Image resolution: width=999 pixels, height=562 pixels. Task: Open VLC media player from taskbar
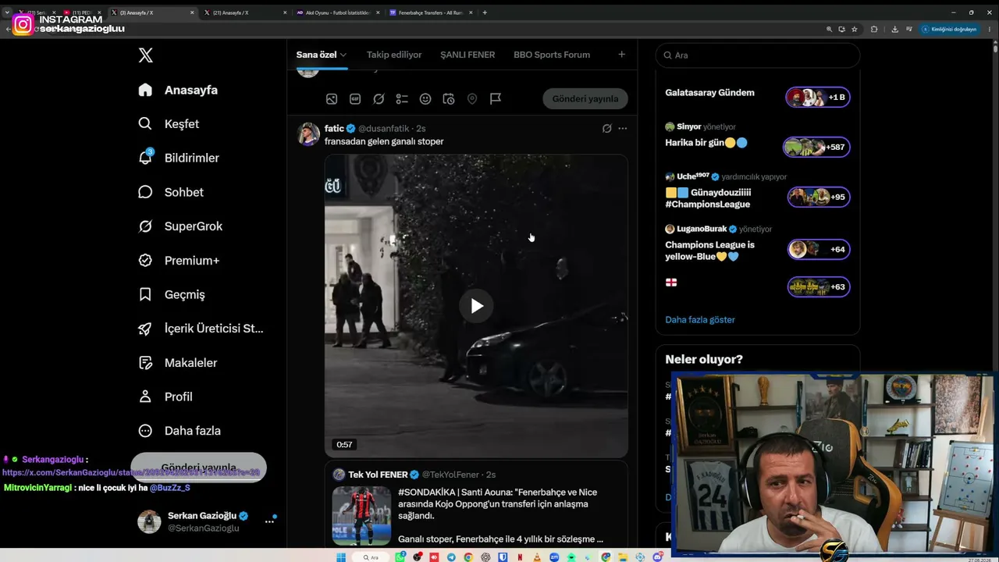pos(537,557)
